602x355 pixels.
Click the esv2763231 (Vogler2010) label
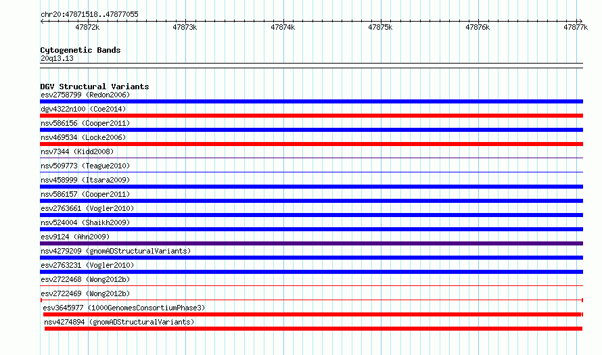87,265
